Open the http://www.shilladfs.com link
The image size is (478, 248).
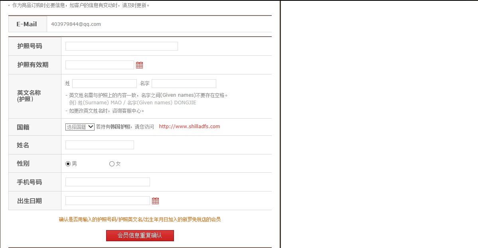pyautogui.click(x=190, y=127)
